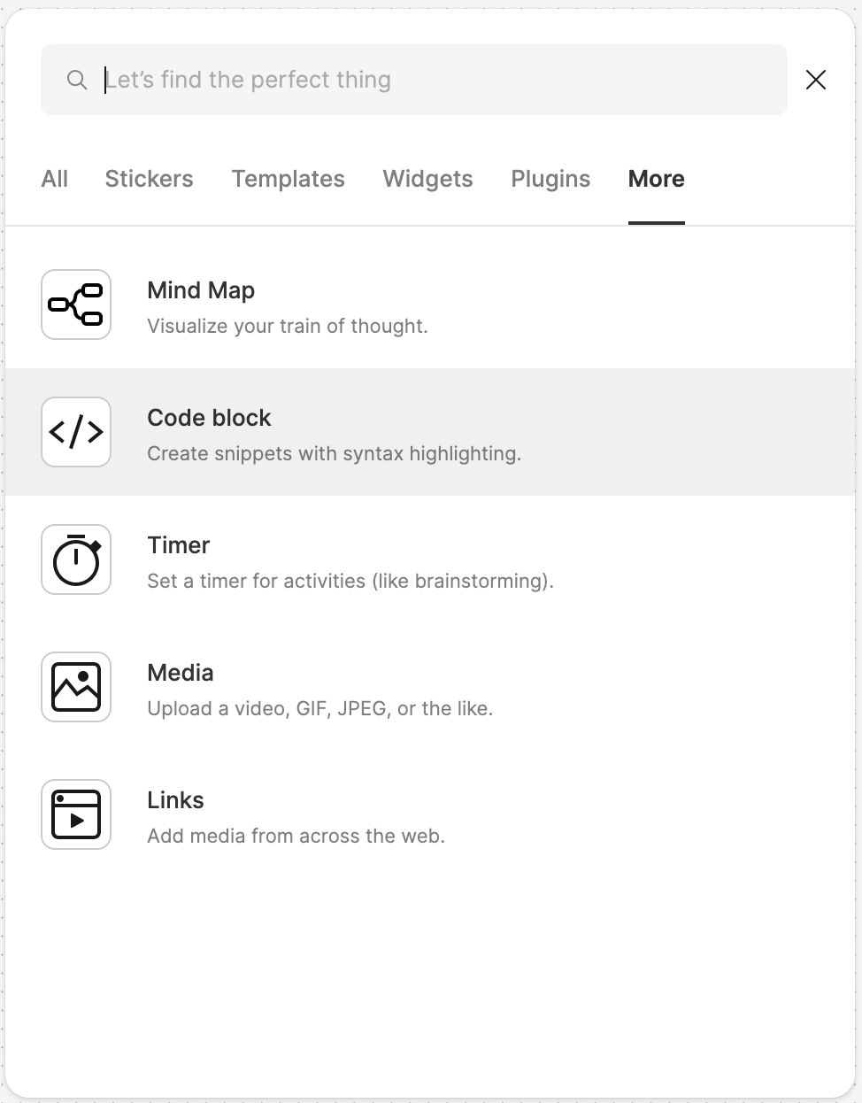862x1103 pixels.
Task: Insert a Code block from its title
Action: [x=209, y=418]
